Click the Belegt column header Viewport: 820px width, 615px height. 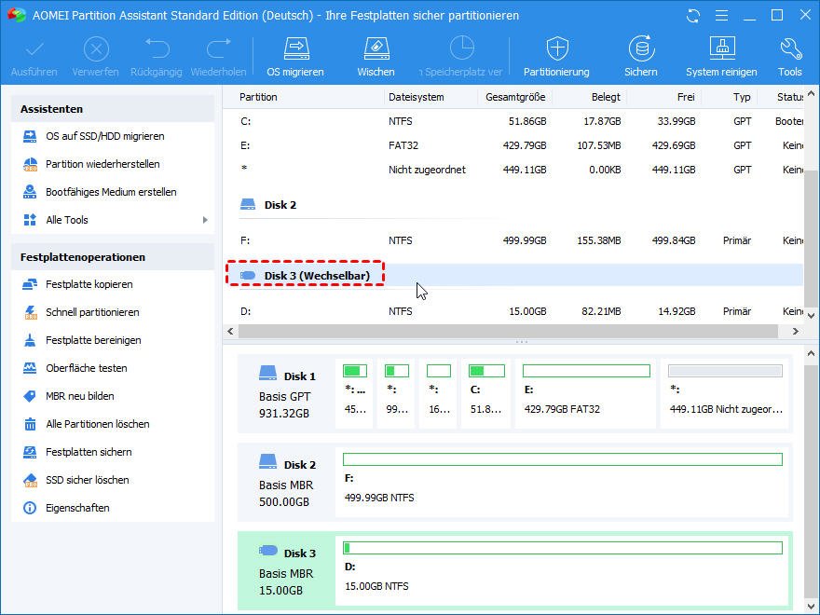606,97
